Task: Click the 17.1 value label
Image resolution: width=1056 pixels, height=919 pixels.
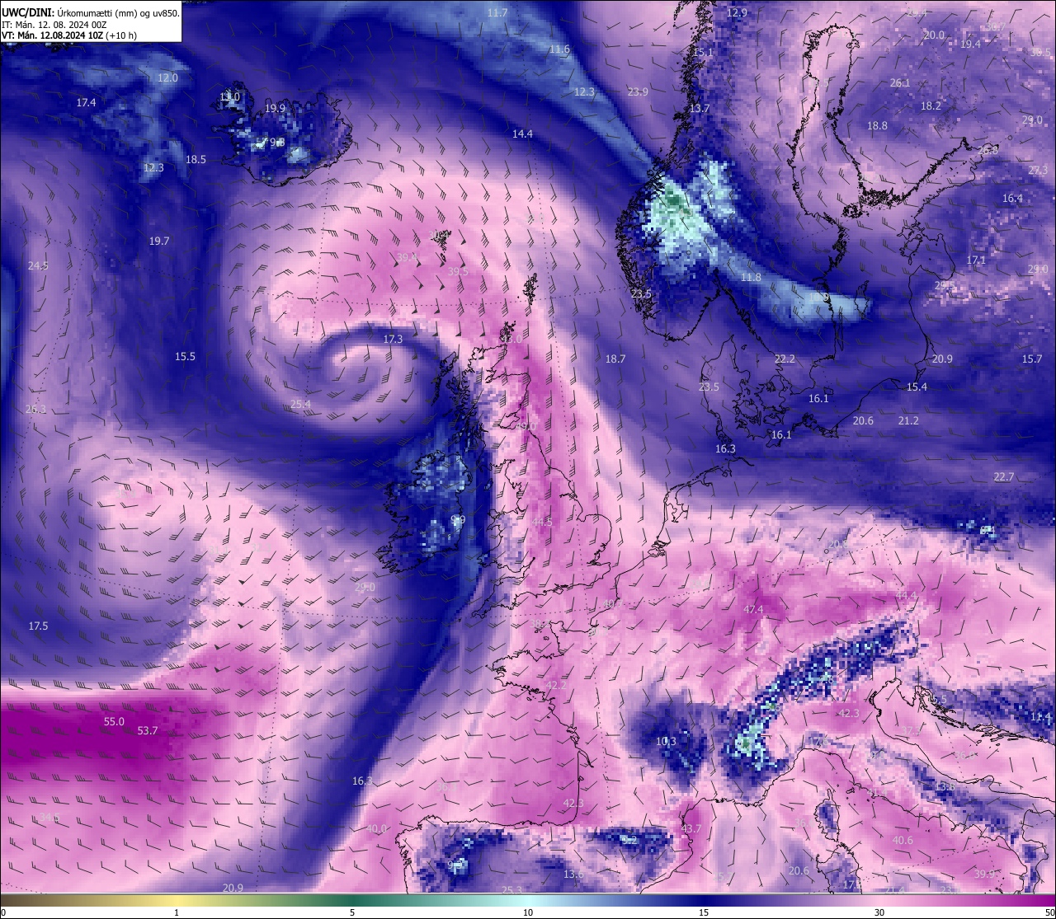Action: [x=976, y=260]
